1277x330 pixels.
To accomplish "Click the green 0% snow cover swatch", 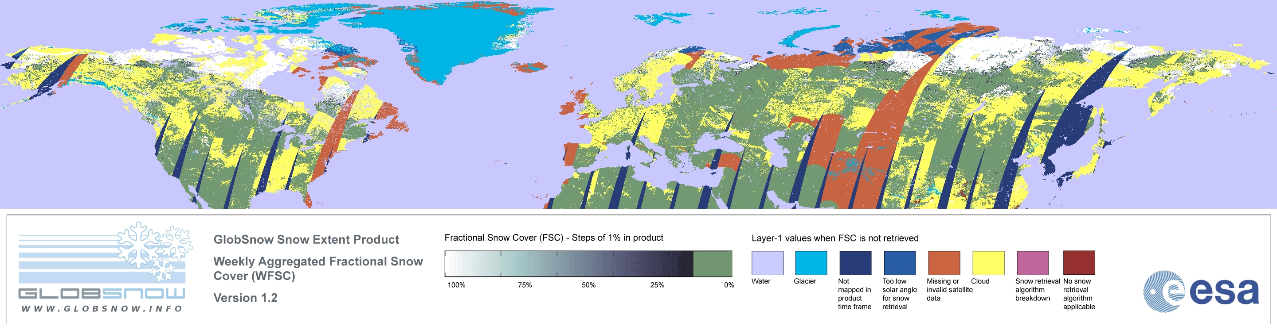I will pos(713,264).
